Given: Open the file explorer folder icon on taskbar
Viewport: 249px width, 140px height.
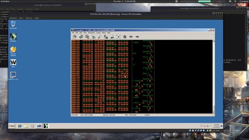Looking at the screenshot, I should (x=26, y=126).
